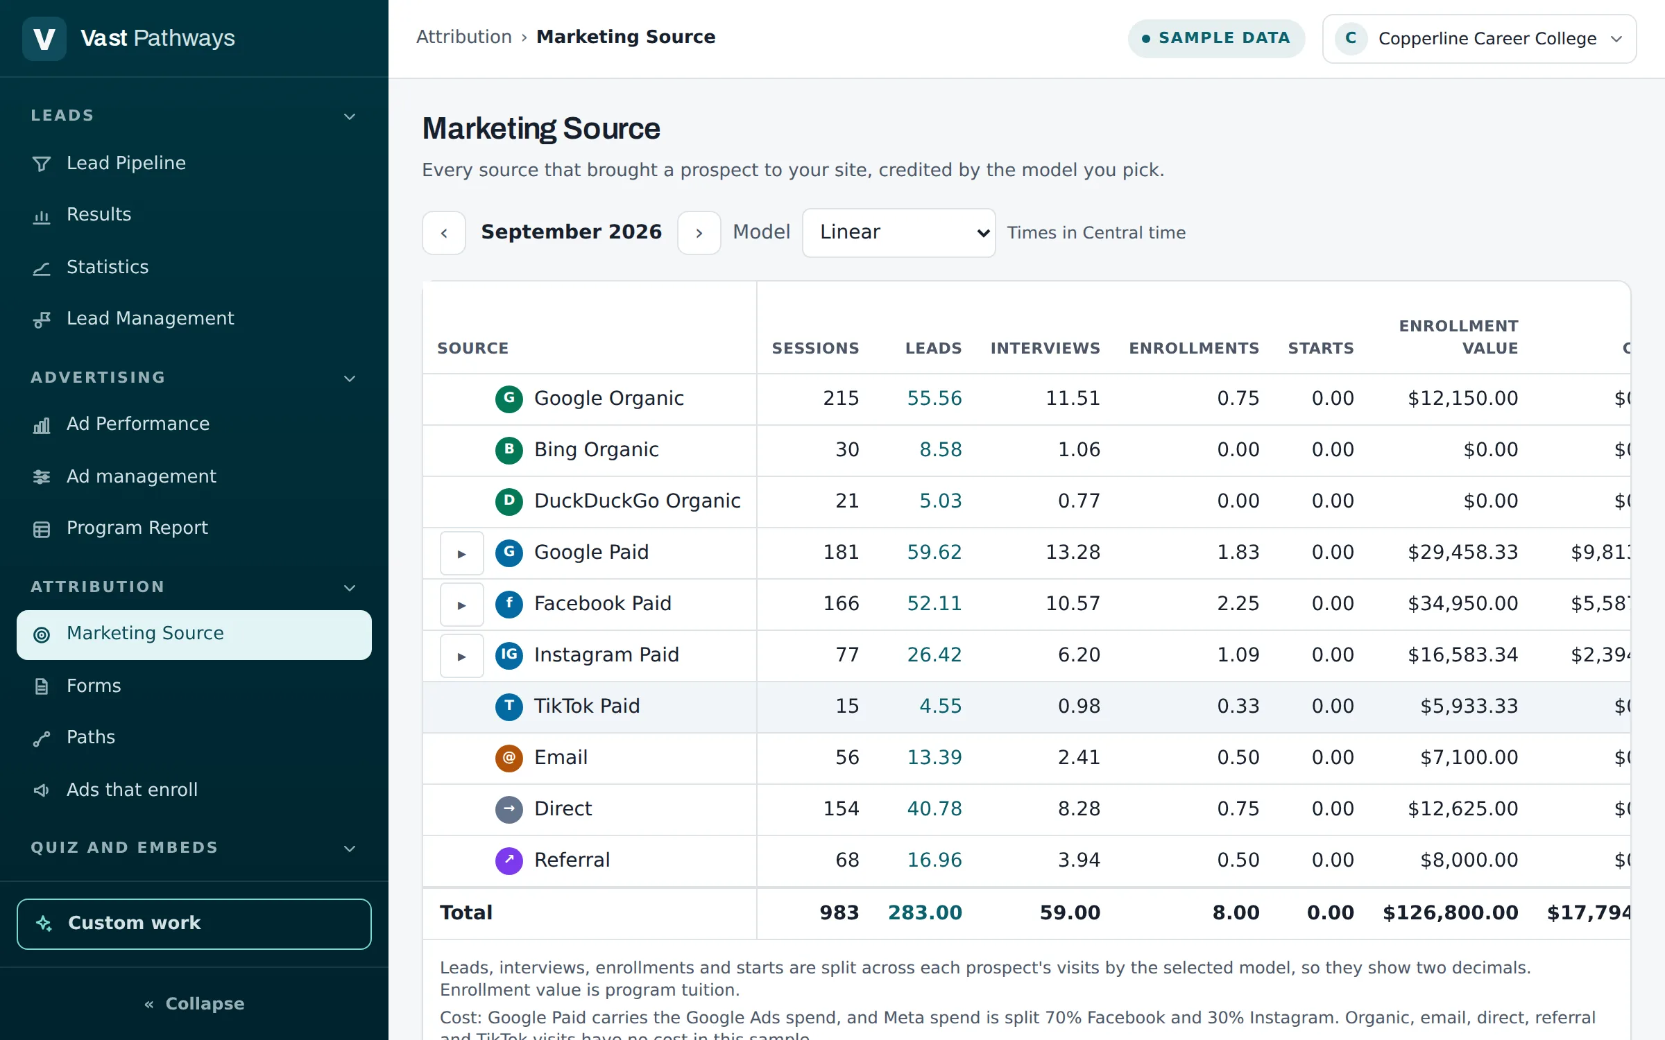Click the Lead Management icon
The image size is (1665, 1040).
pyautogui.click(x=42, y=320)
